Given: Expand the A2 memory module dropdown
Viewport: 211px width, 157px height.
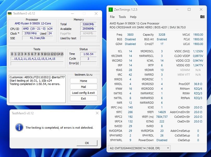Looking at the screenshot, I should (139, 148).
